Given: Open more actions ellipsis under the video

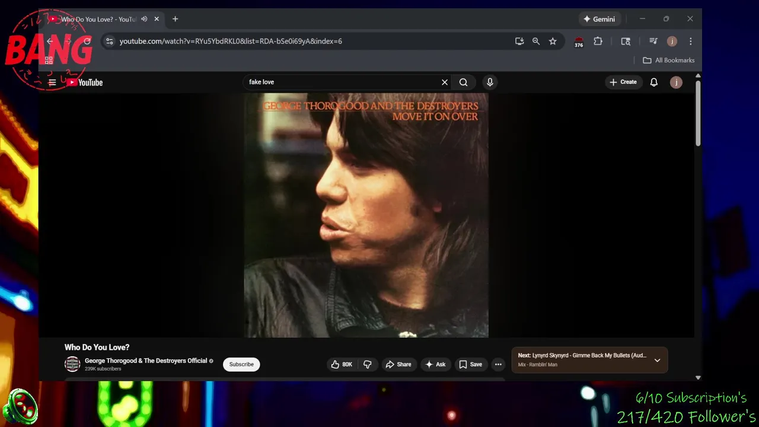Looking at the screenshot, I should [x=498, y=364].
